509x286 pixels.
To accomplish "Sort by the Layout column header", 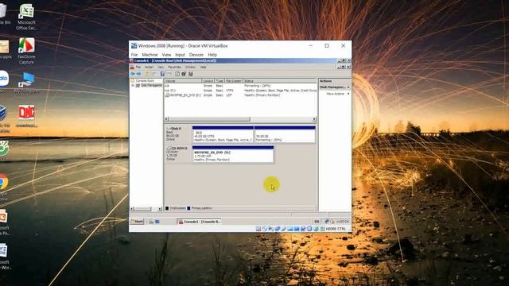I will click(x=208, y=81).
